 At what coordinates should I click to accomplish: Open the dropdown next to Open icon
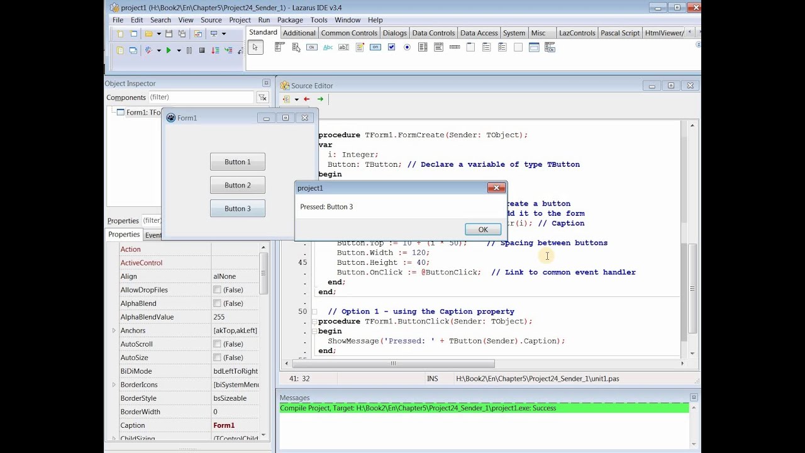tap(158, 34)
